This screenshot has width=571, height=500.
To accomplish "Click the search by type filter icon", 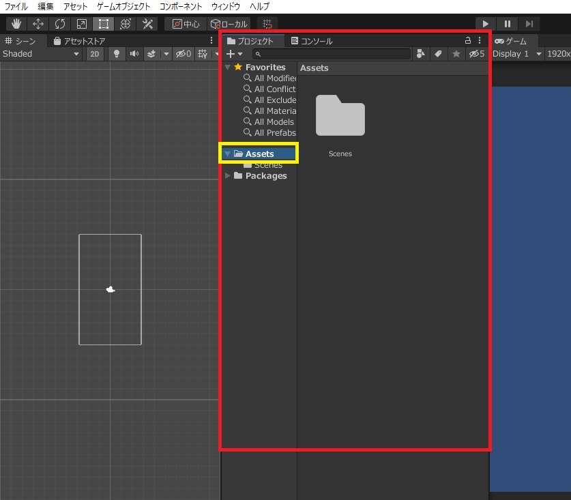I will point(421,54).
